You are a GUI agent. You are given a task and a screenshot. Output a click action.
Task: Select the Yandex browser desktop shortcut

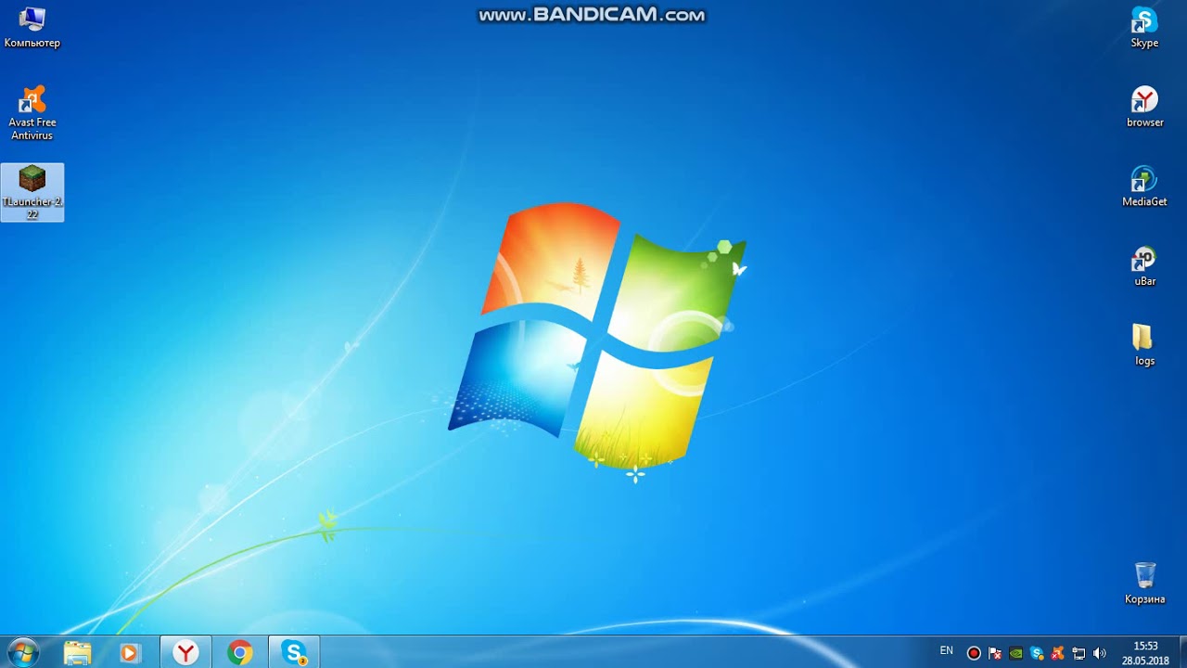1144,108
